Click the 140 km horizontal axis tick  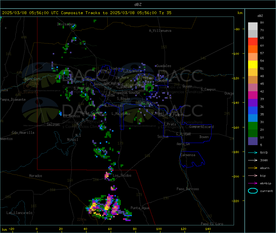pos(208,229)
